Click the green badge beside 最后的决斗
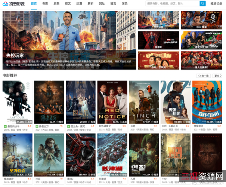 [x=5, y=126]
